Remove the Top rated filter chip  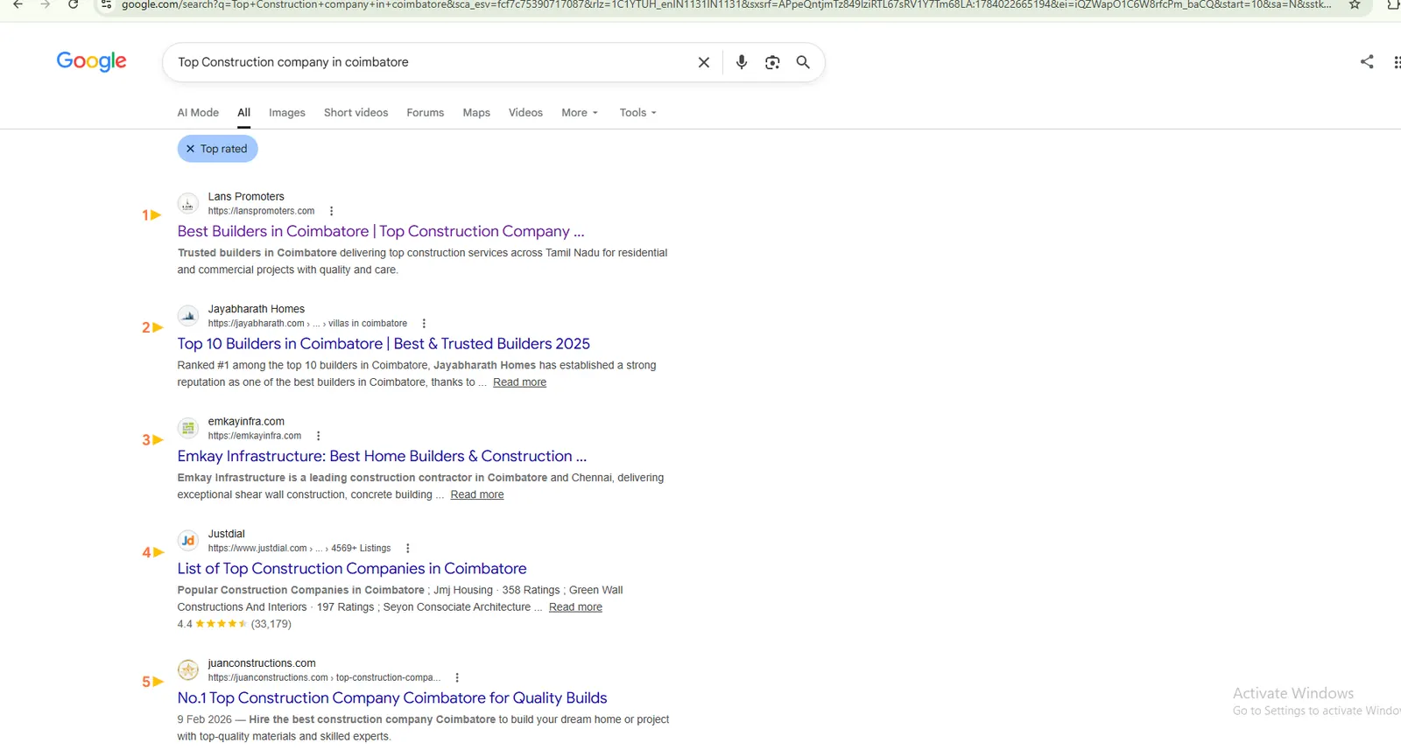[x=217, y=149]
